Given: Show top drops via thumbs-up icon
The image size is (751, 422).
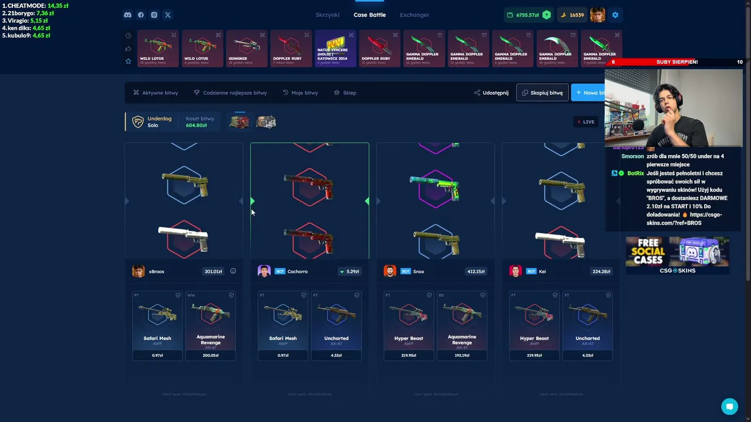Looking at the screenshot, I should pyautogui.click(x=128, y=49).
